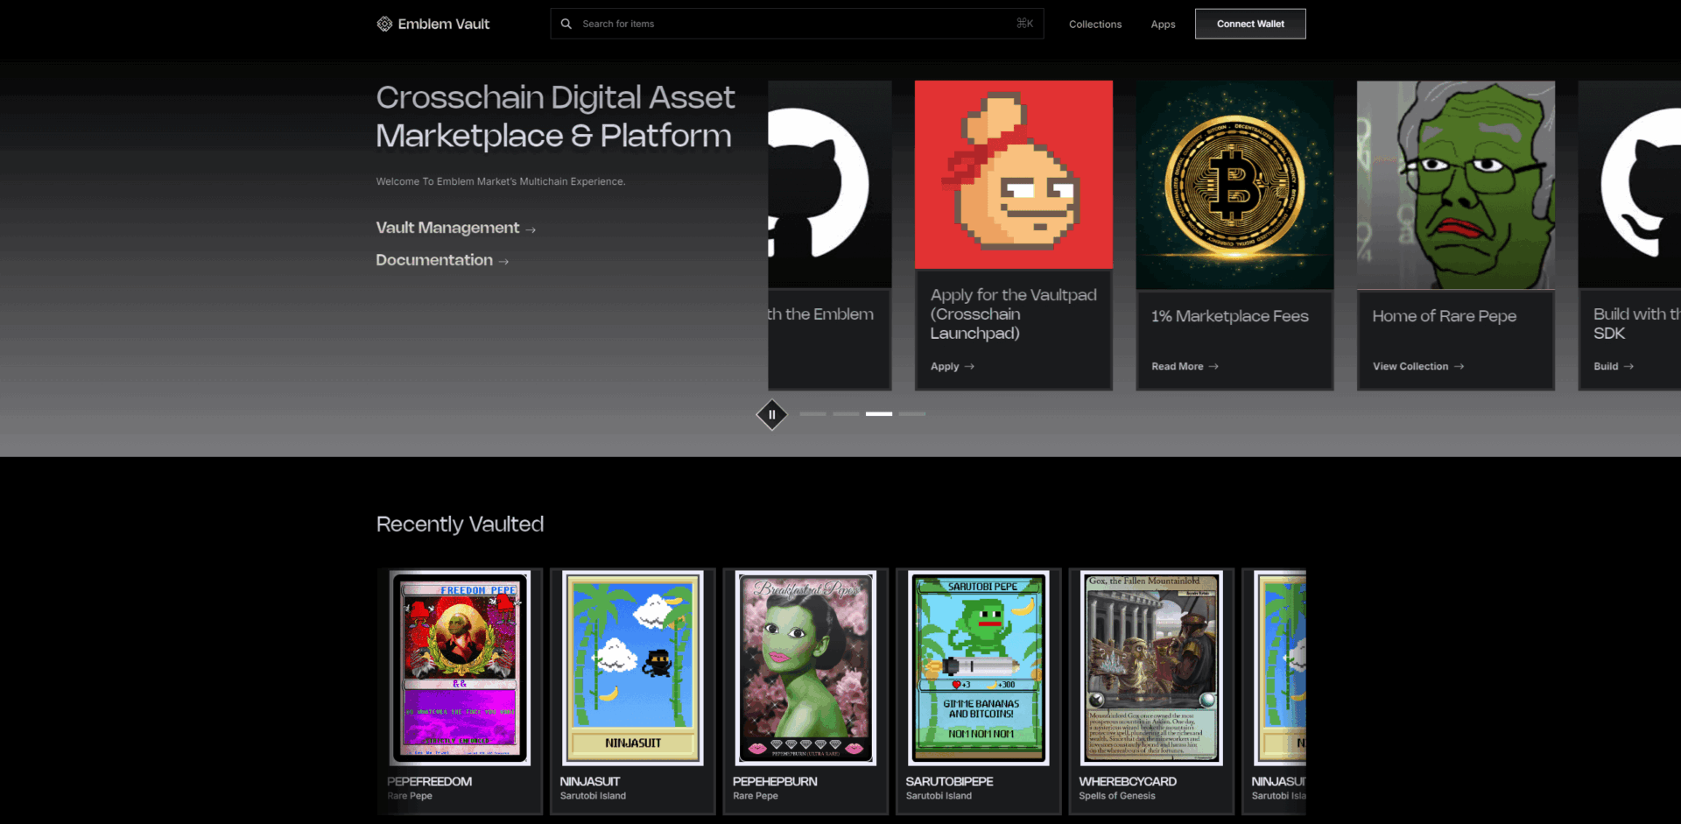This screenshot has width=1681, height=824.
Task: Open the PEPEFREEDOM card image
Action: 460,669
